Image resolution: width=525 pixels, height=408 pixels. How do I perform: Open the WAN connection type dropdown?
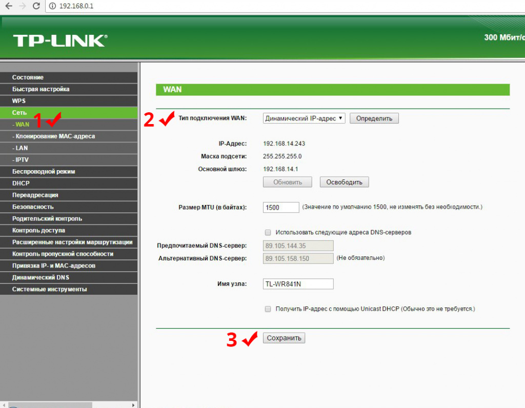[304, 118]
